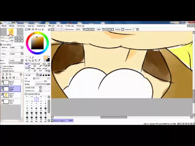Create a new layer with New Layer icon
The width and height of the screenshot is (195, 146).
[x=3, y=74]
